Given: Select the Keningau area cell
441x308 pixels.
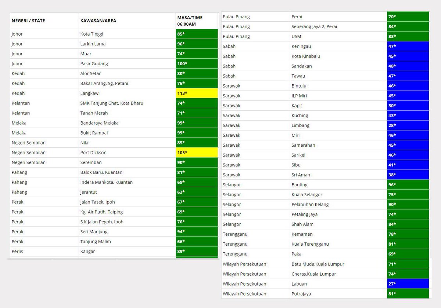Looking at the screenshot, I should 338,47.
